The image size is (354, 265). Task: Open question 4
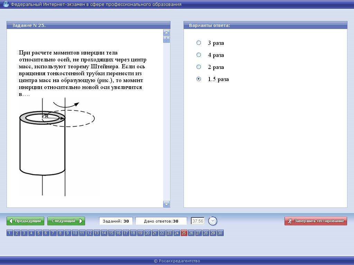pyautogui.click(x=31, y=233)
